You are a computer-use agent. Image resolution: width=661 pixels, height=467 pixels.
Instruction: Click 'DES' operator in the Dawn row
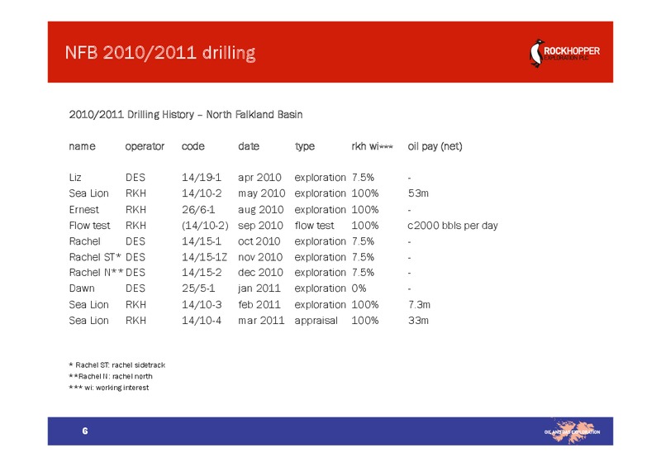point(136,288)
